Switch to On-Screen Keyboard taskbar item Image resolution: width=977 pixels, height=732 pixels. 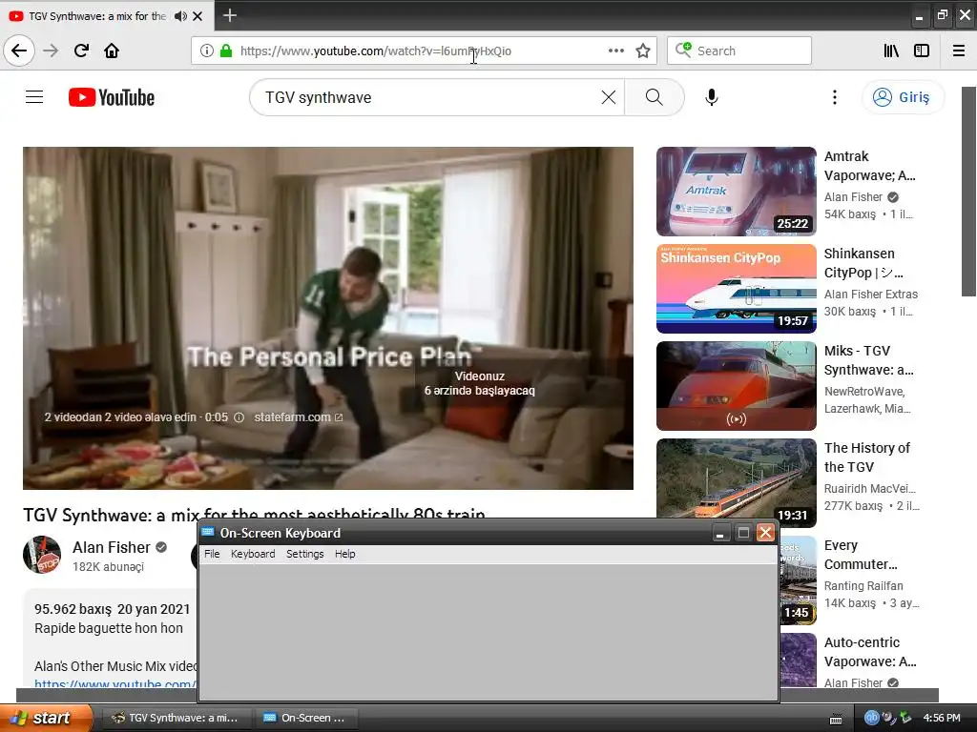pyautogui.click(x=306, y=718)
